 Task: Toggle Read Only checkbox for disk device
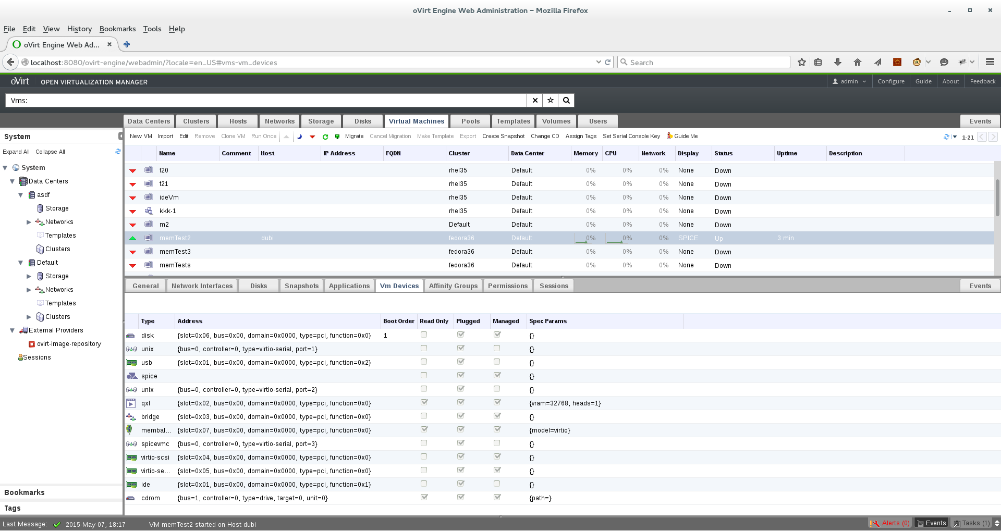point(424,335)
